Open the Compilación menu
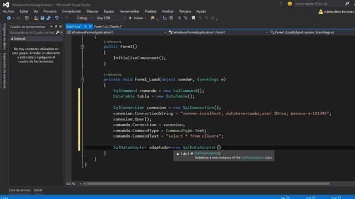 point(72,11)
